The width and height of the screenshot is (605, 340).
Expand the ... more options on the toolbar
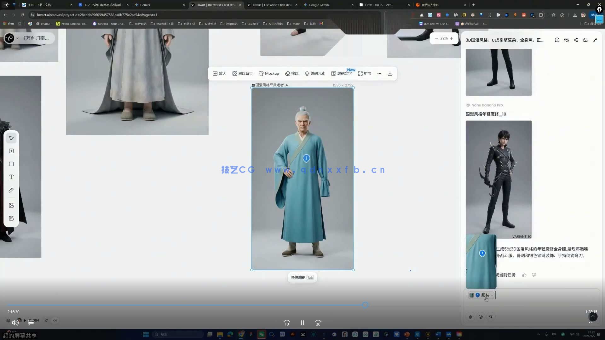pyautogui.click(x=379, y=73)
